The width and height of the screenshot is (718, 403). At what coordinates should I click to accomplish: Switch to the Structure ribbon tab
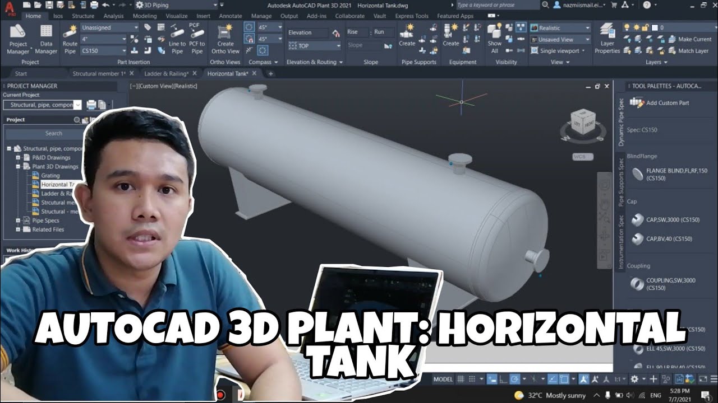point(83,16)
